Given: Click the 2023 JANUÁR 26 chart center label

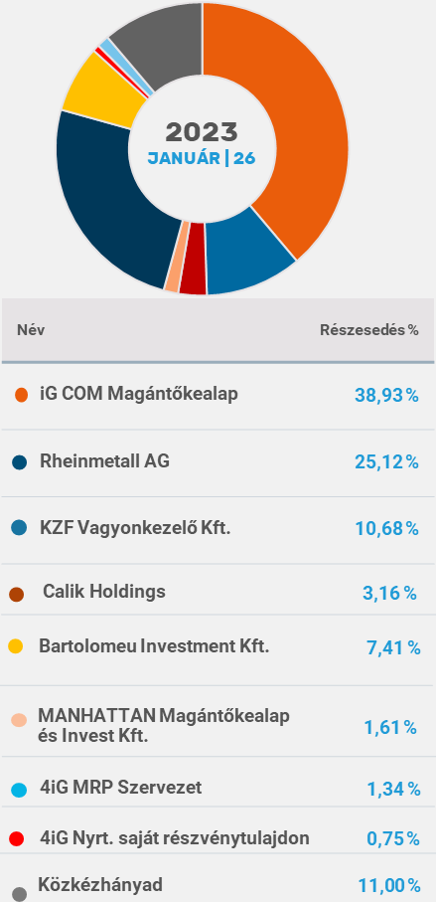Looking at the screenshot, I should coord(202,143).
